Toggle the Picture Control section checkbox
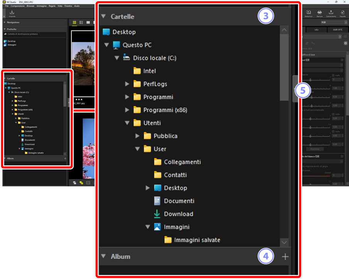Viewport: 349px width, 279px height. click(x=342, y=60)
